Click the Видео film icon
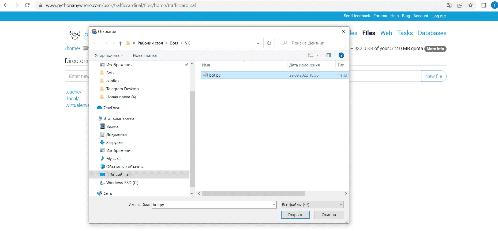 tap(102, 126)
